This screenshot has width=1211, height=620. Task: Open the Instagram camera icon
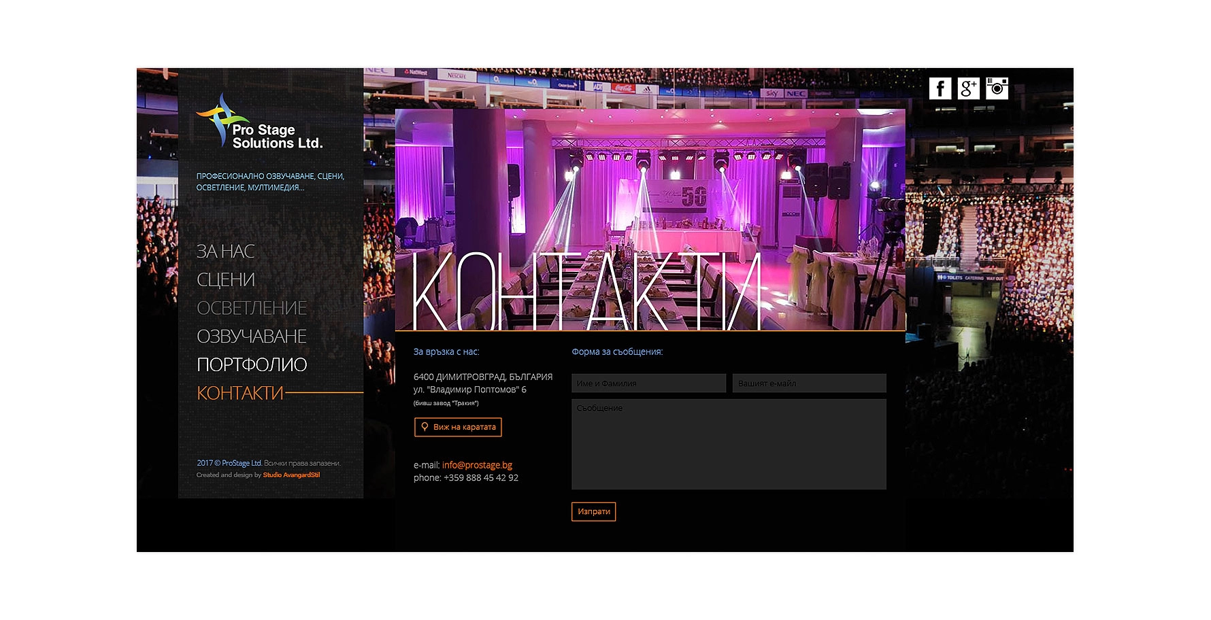[997, 88]
